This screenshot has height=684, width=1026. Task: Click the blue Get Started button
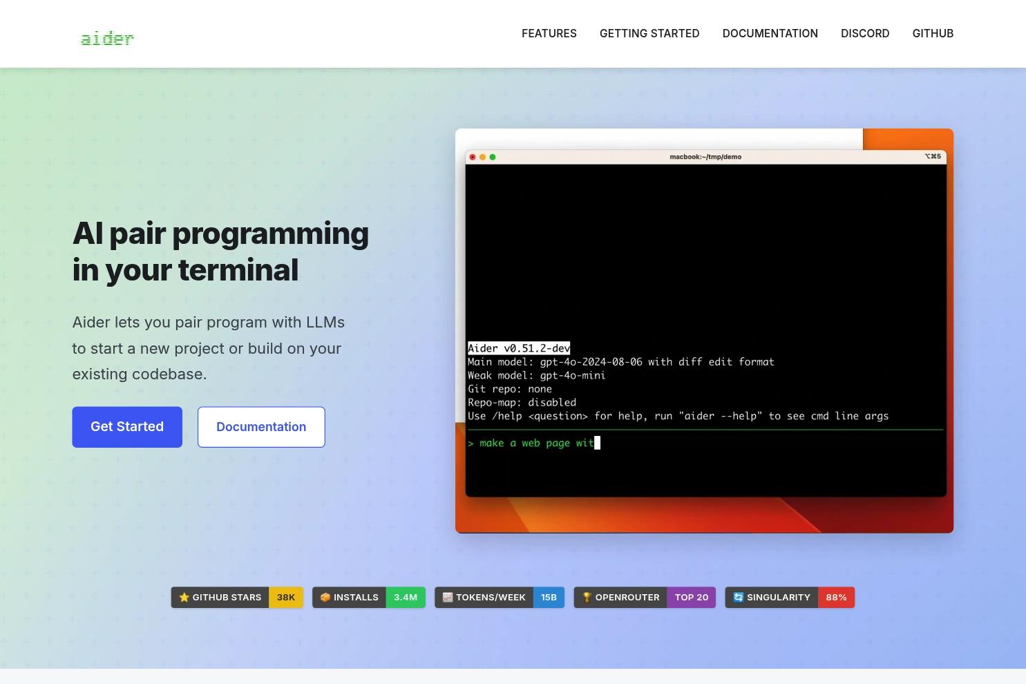tap(127, 427)
